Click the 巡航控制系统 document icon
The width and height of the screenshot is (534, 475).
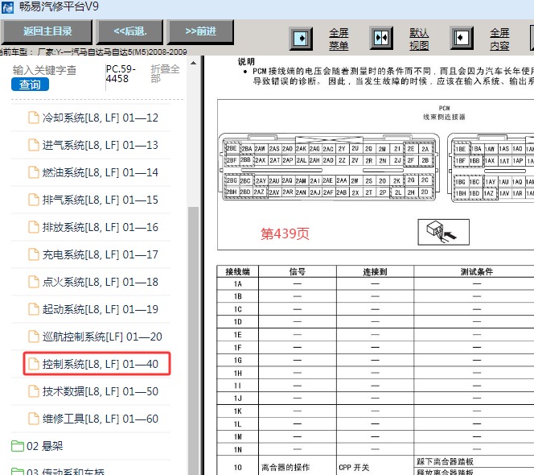click(x=34, y=337)
